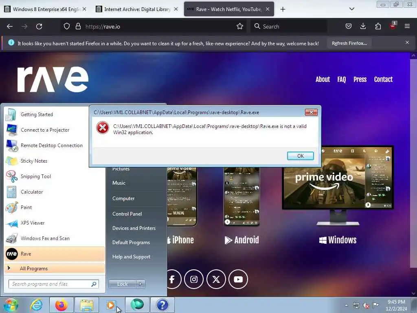Open a new Firefox tab

click(x=283, y=9)
